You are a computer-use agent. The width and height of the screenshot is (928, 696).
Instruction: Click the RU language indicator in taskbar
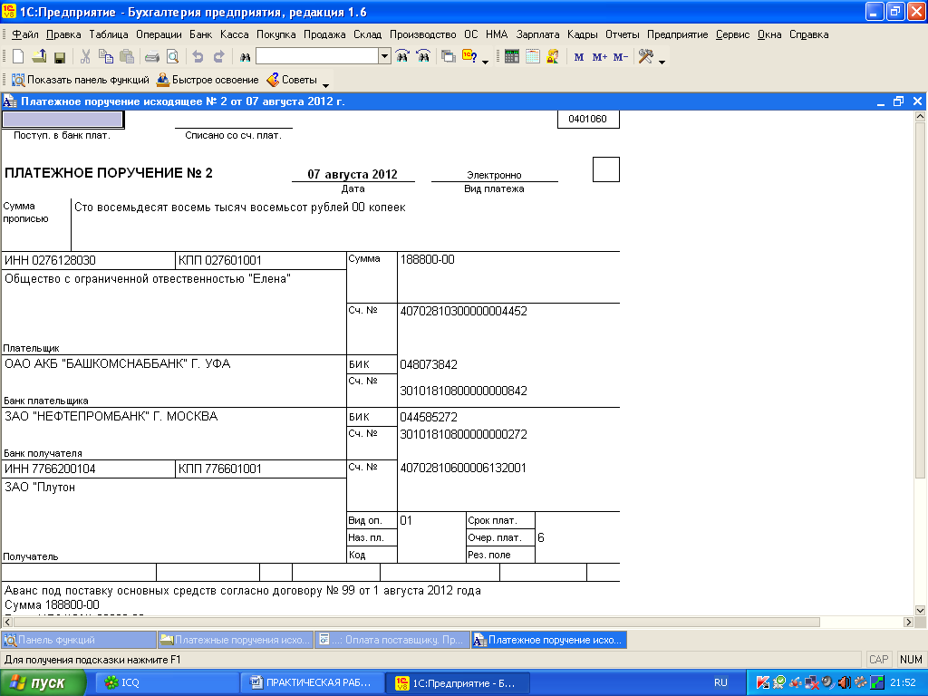(720, 682)
